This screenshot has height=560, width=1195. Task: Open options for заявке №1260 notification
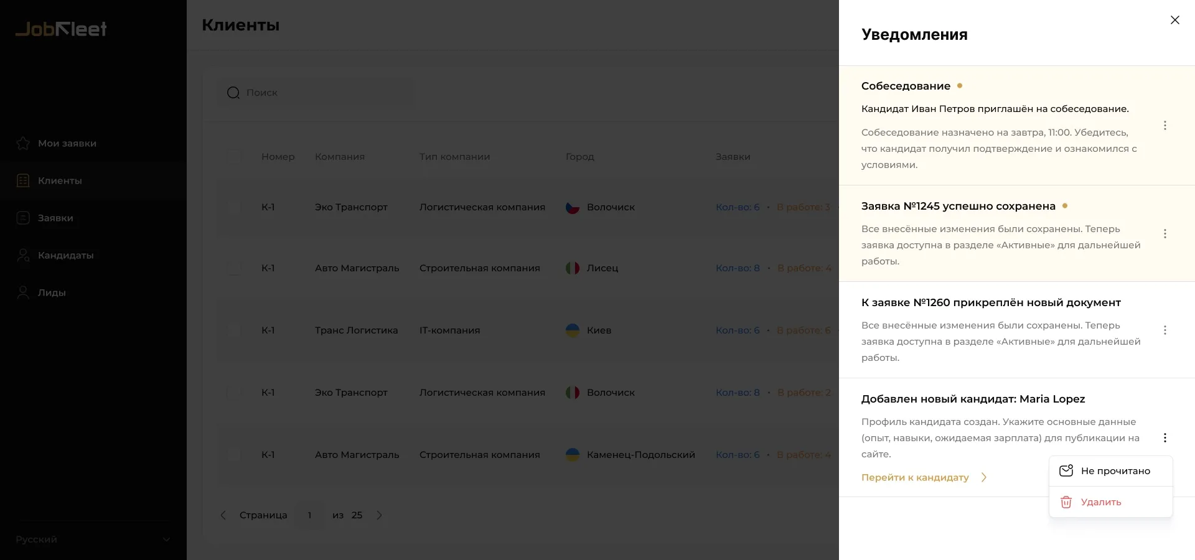click(x=1165, y=330)
